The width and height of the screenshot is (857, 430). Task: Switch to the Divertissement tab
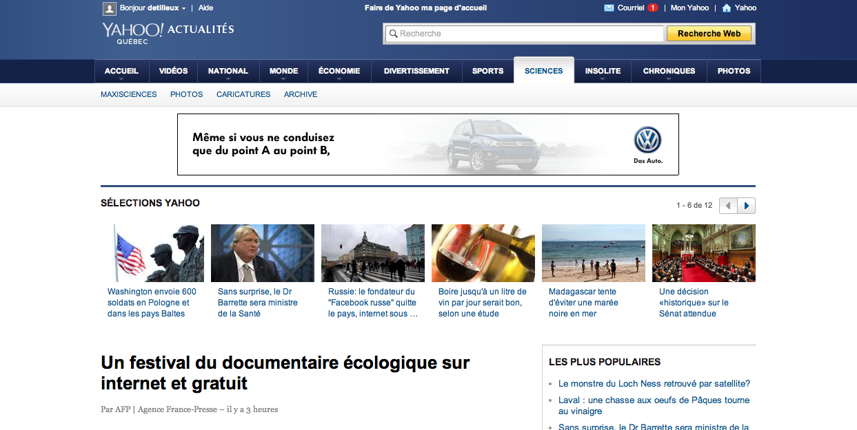pyautogui.click(x=416, y=71)
